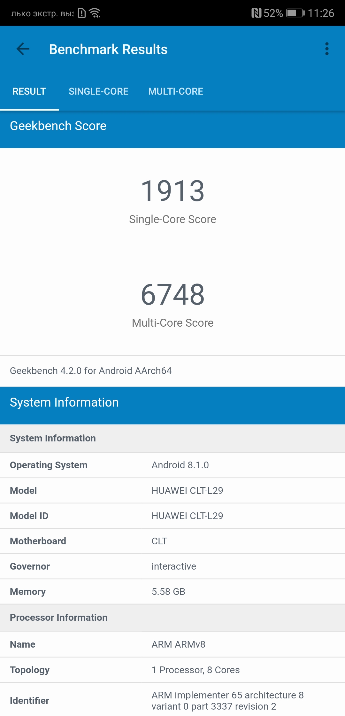Select the Model HUAWEI CLT-L29 row
Viewport: 345px width, 716px height.
(172, 491)
